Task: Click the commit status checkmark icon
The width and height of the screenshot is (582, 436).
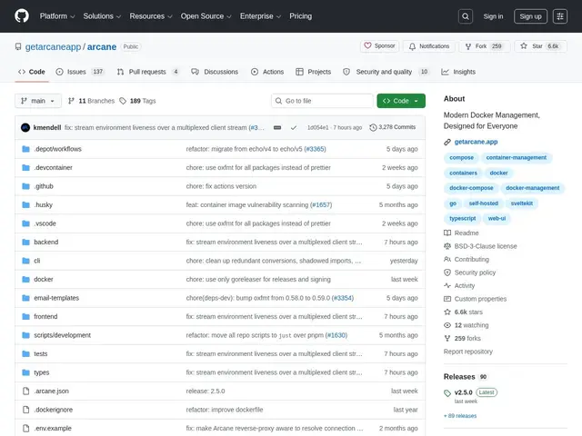Action: 294,127
